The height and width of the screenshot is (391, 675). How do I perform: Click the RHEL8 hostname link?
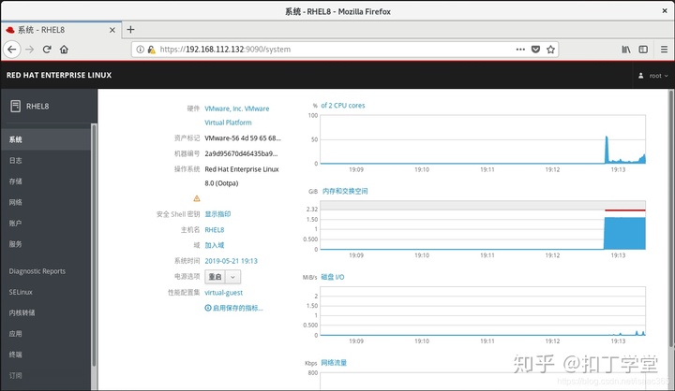point(215,230)
